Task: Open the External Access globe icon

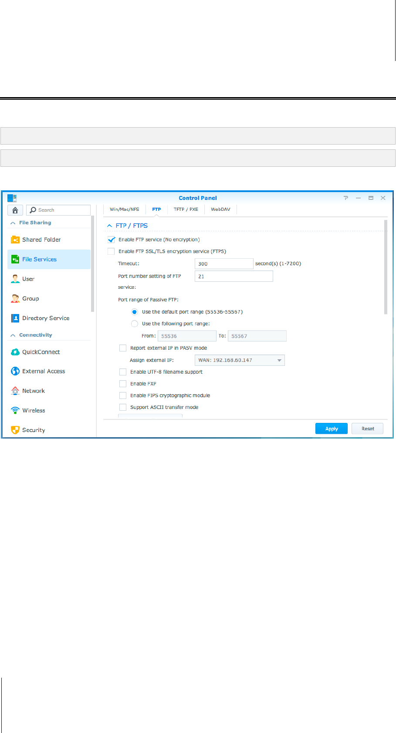Action: [15, 371]
